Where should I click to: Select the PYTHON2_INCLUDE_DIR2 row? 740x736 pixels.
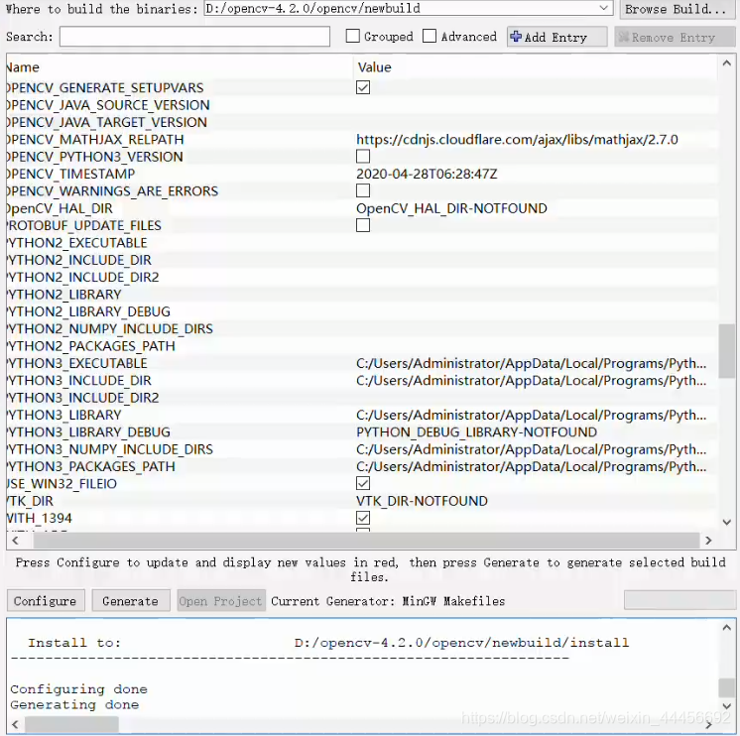pyautogui.click(x=362, y=278)
